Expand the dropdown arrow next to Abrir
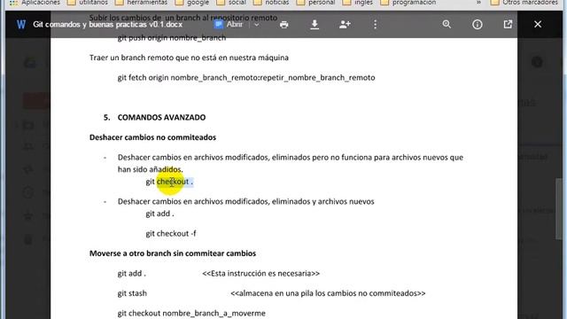The image size is (567, 319). (256, 25)
